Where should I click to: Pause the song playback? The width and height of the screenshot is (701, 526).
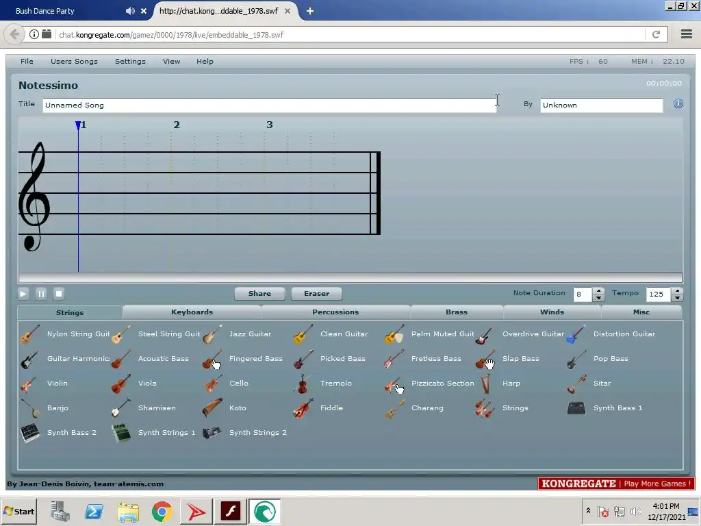click(x=41, y=294)
